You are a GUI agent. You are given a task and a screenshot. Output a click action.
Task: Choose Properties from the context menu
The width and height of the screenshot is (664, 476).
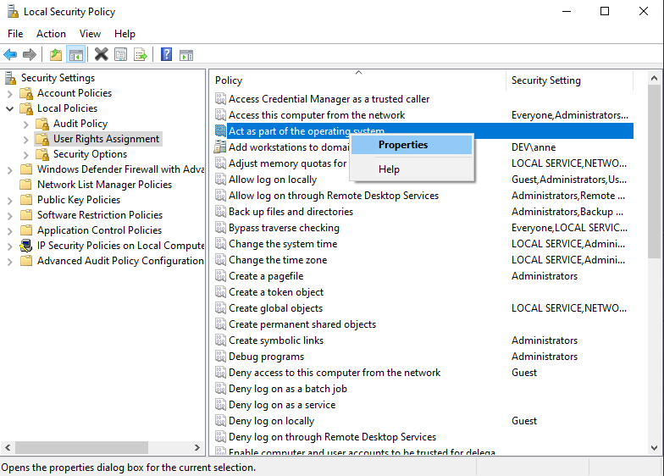coord(403,145)
